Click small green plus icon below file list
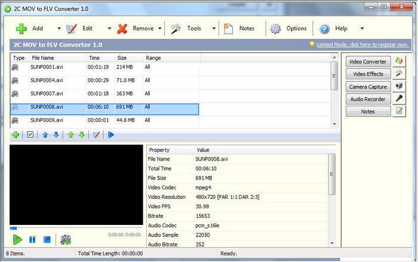The height and width of the screenshot is (262, 418). 16,135
